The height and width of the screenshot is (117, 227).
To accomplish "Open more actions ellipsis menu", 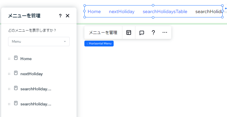I will (165, 32).
